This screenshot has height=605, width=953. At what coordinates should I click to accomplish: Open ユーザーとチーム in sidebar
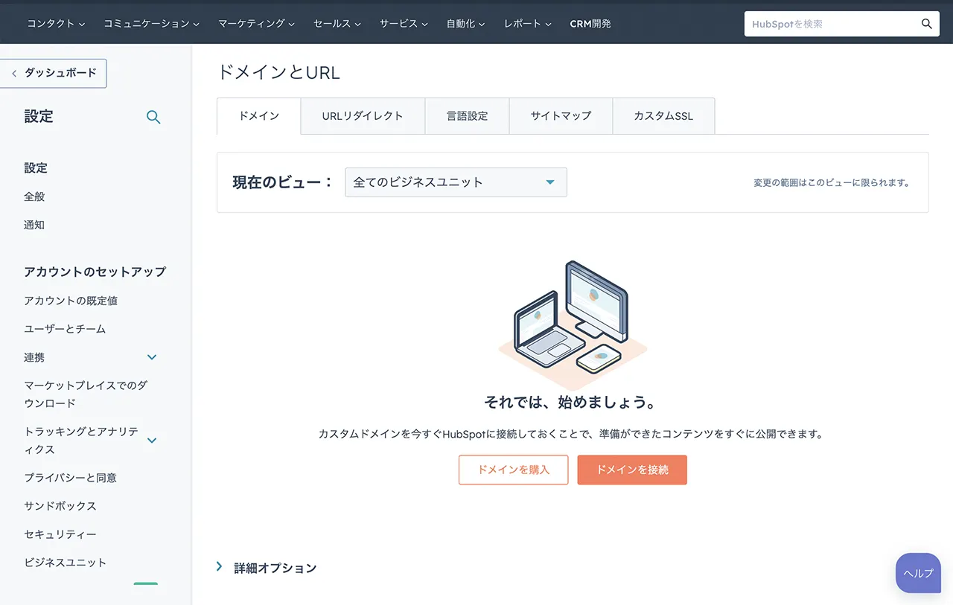[x=65, y=329]
